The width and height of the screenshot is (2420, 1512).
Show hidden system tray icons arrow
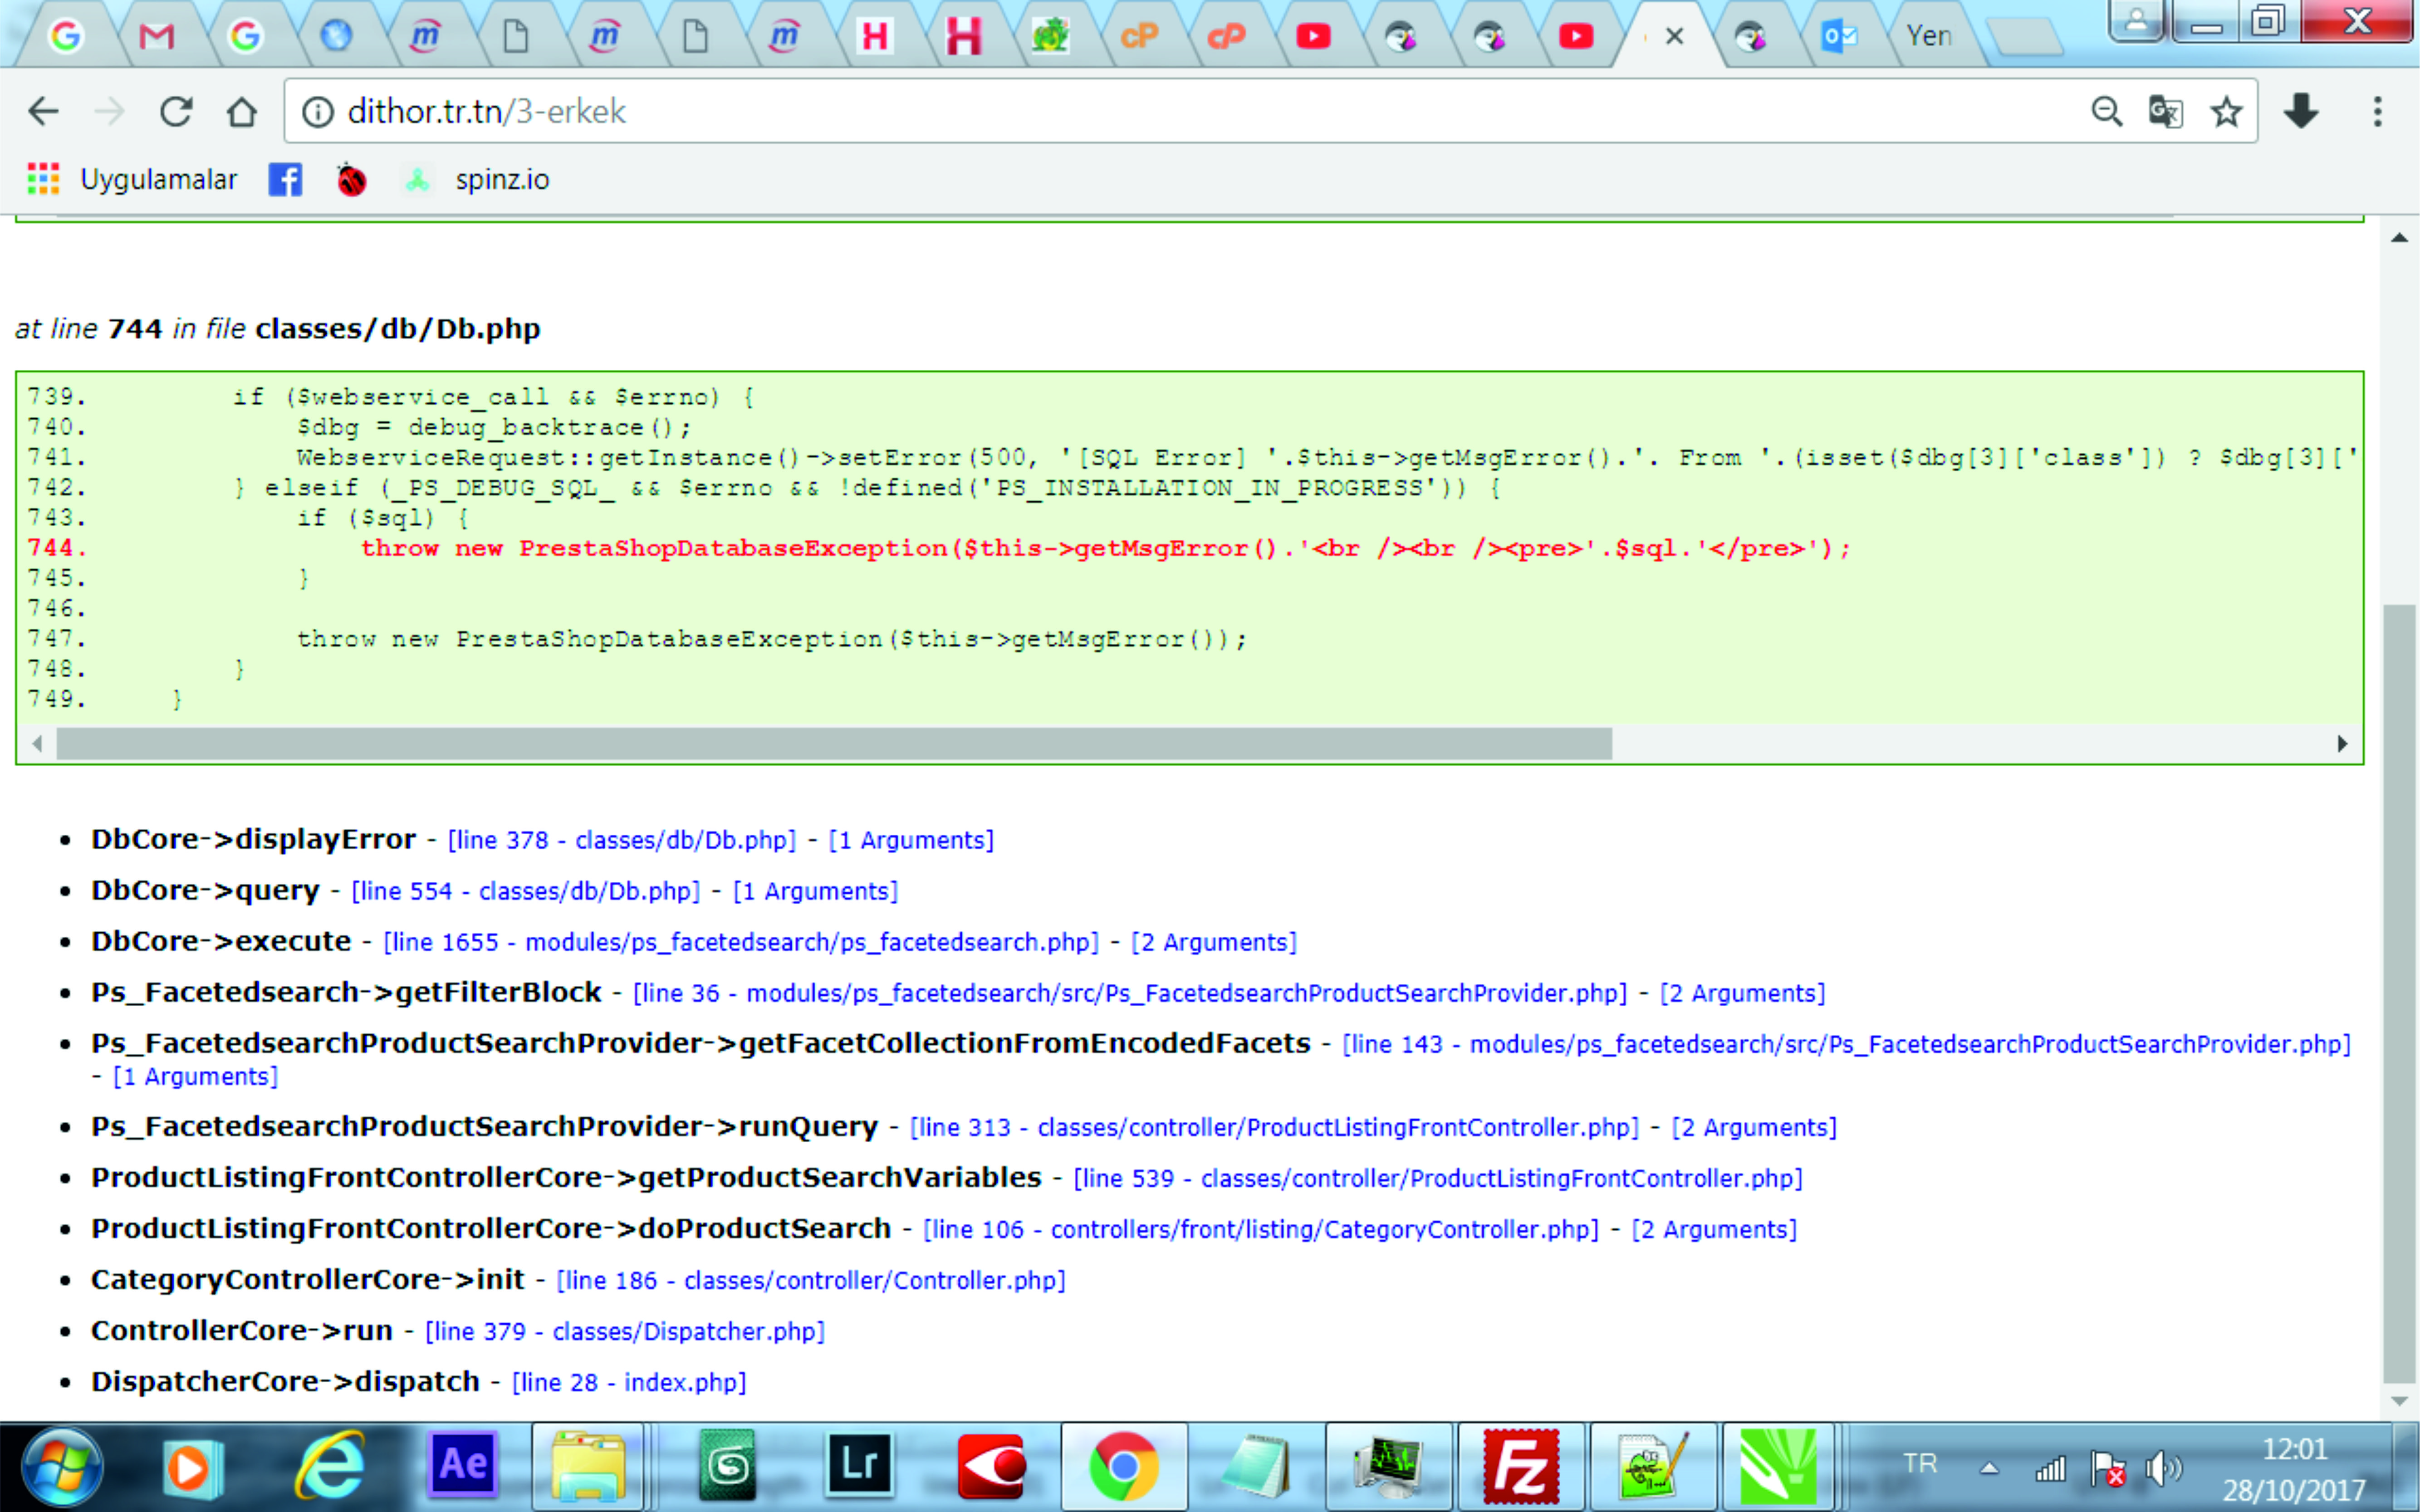[1989, 1468]
